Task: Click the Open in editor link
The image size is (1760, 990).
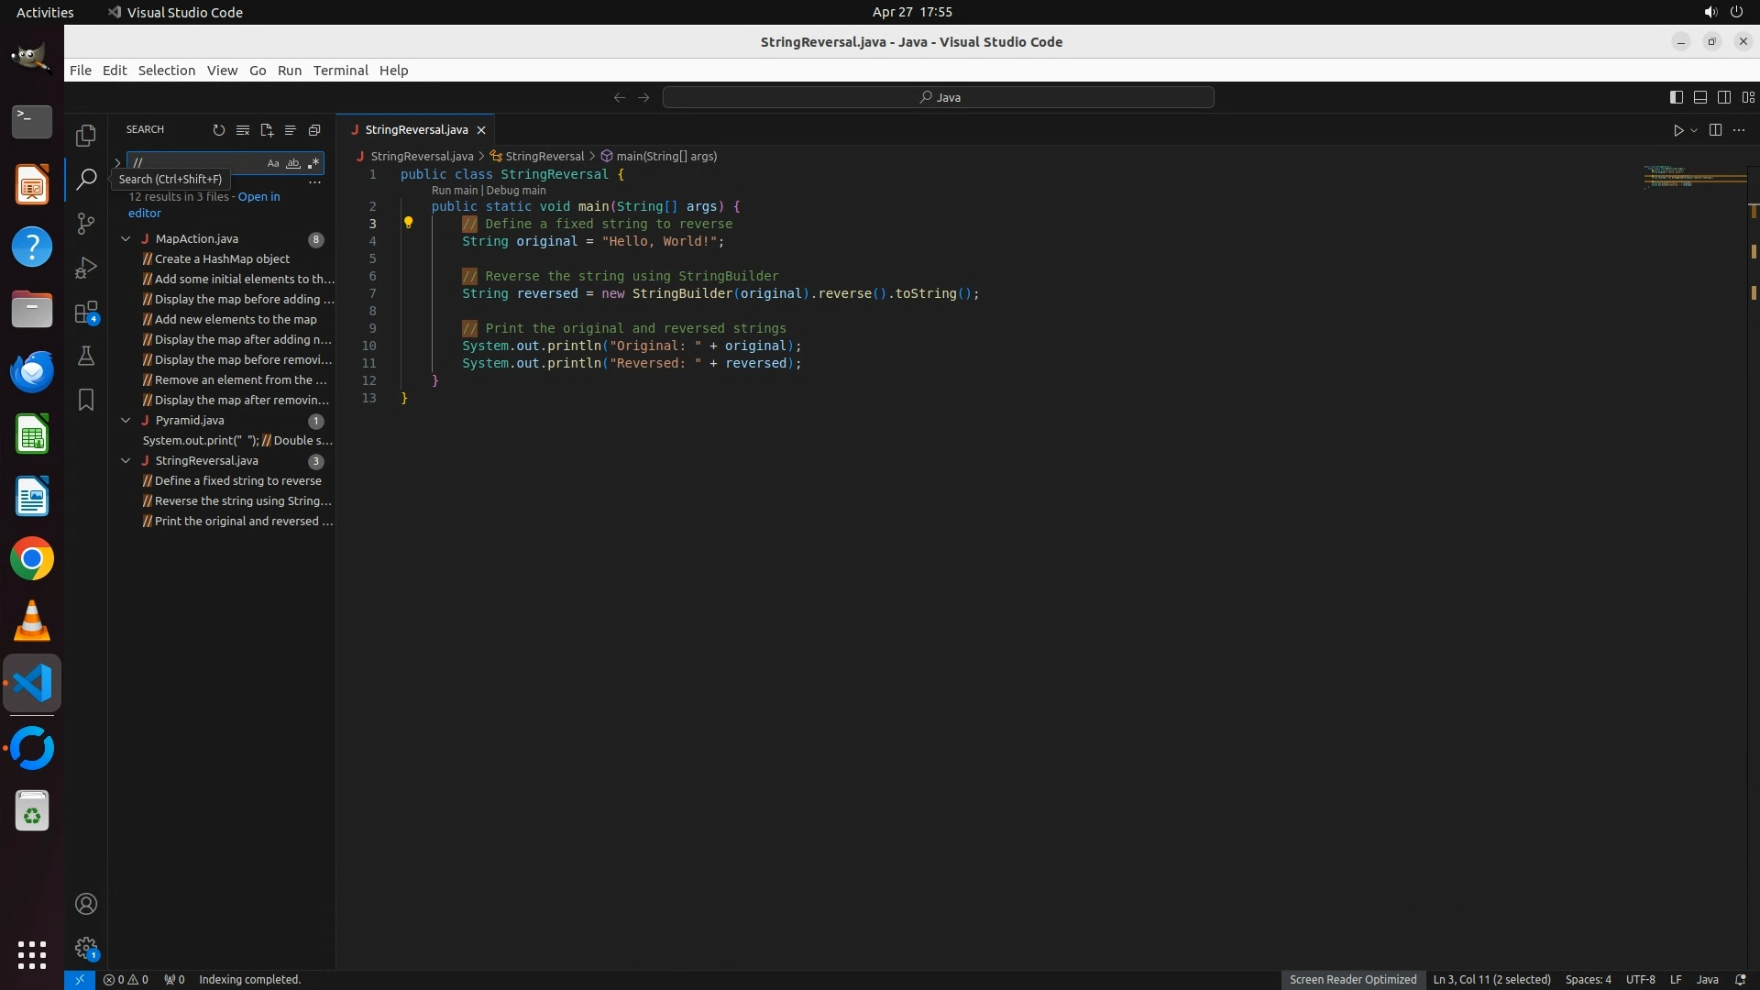Action: pyautogui.click(x=258, y=197)
